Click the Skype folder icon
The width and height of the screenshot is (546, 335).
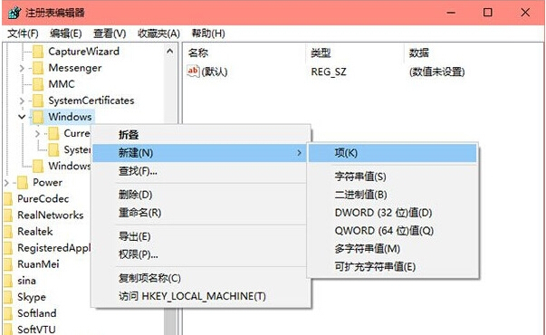coord(8,297)
